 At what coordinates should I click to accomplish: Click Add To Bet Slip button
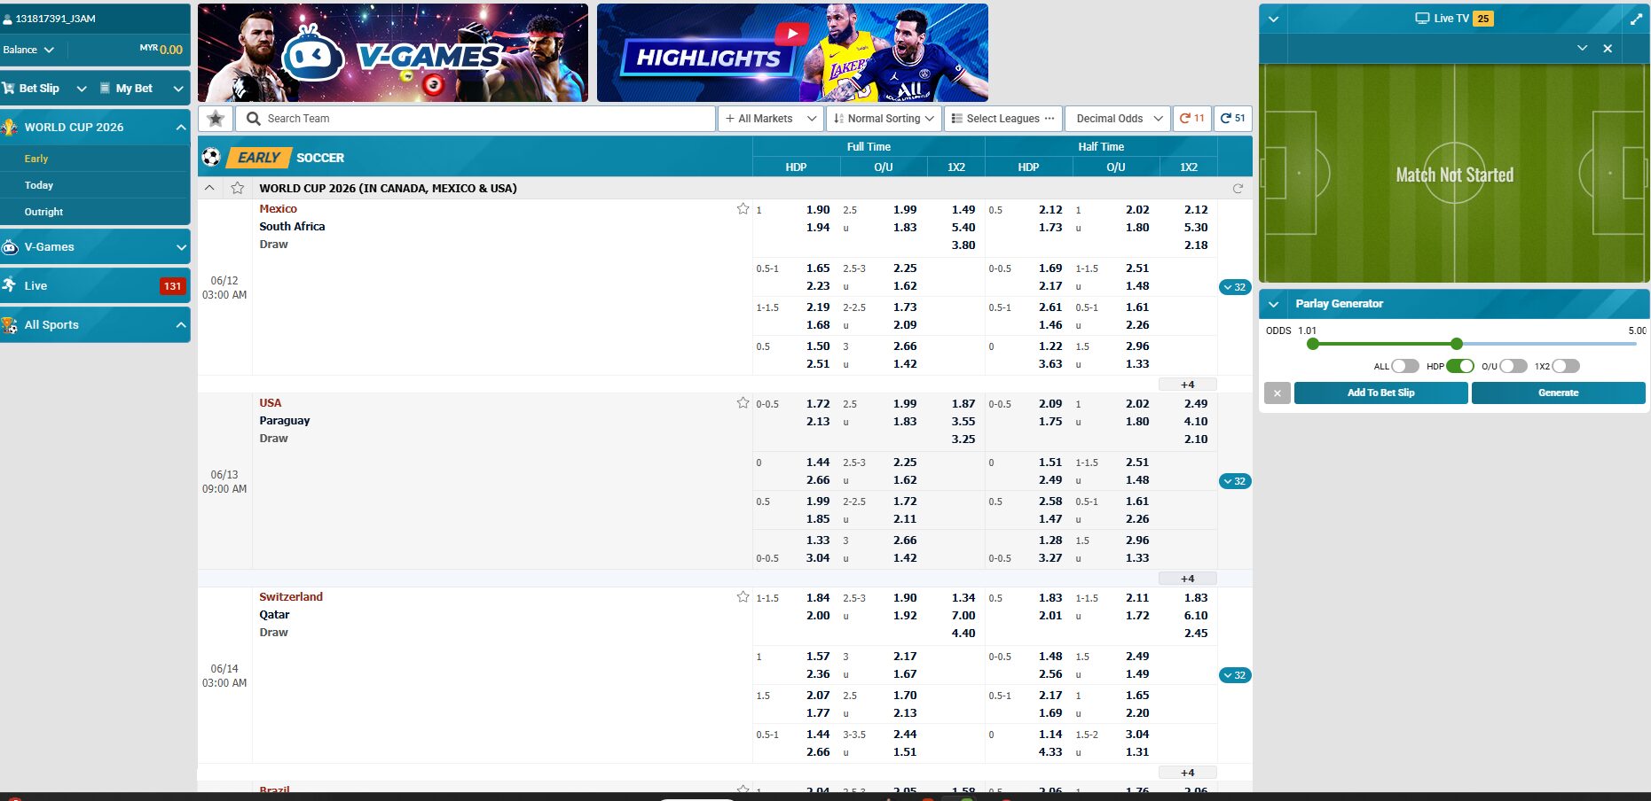tap(1380, 393)
